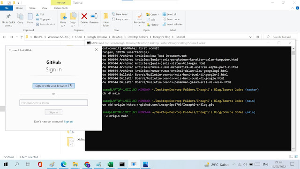This screenshot has height=169, width=300.
Task: Show hidden system tray icons
Action: (234, 164)
